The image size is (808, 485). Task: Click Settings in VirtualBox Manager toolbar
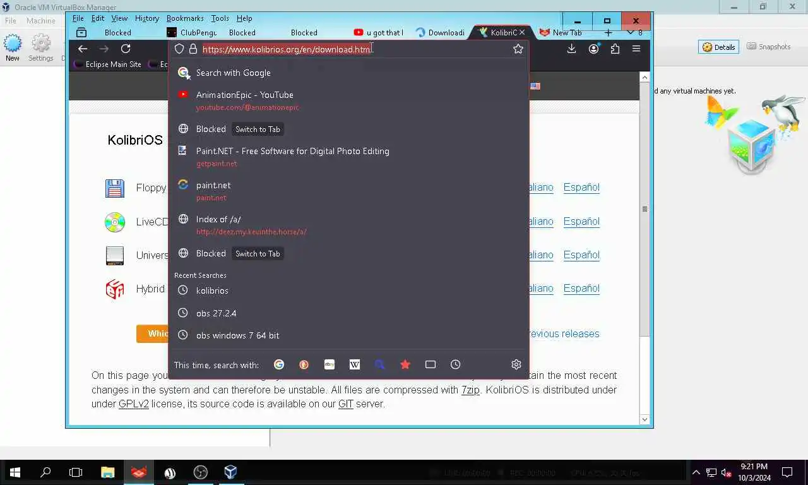point(41,48)
